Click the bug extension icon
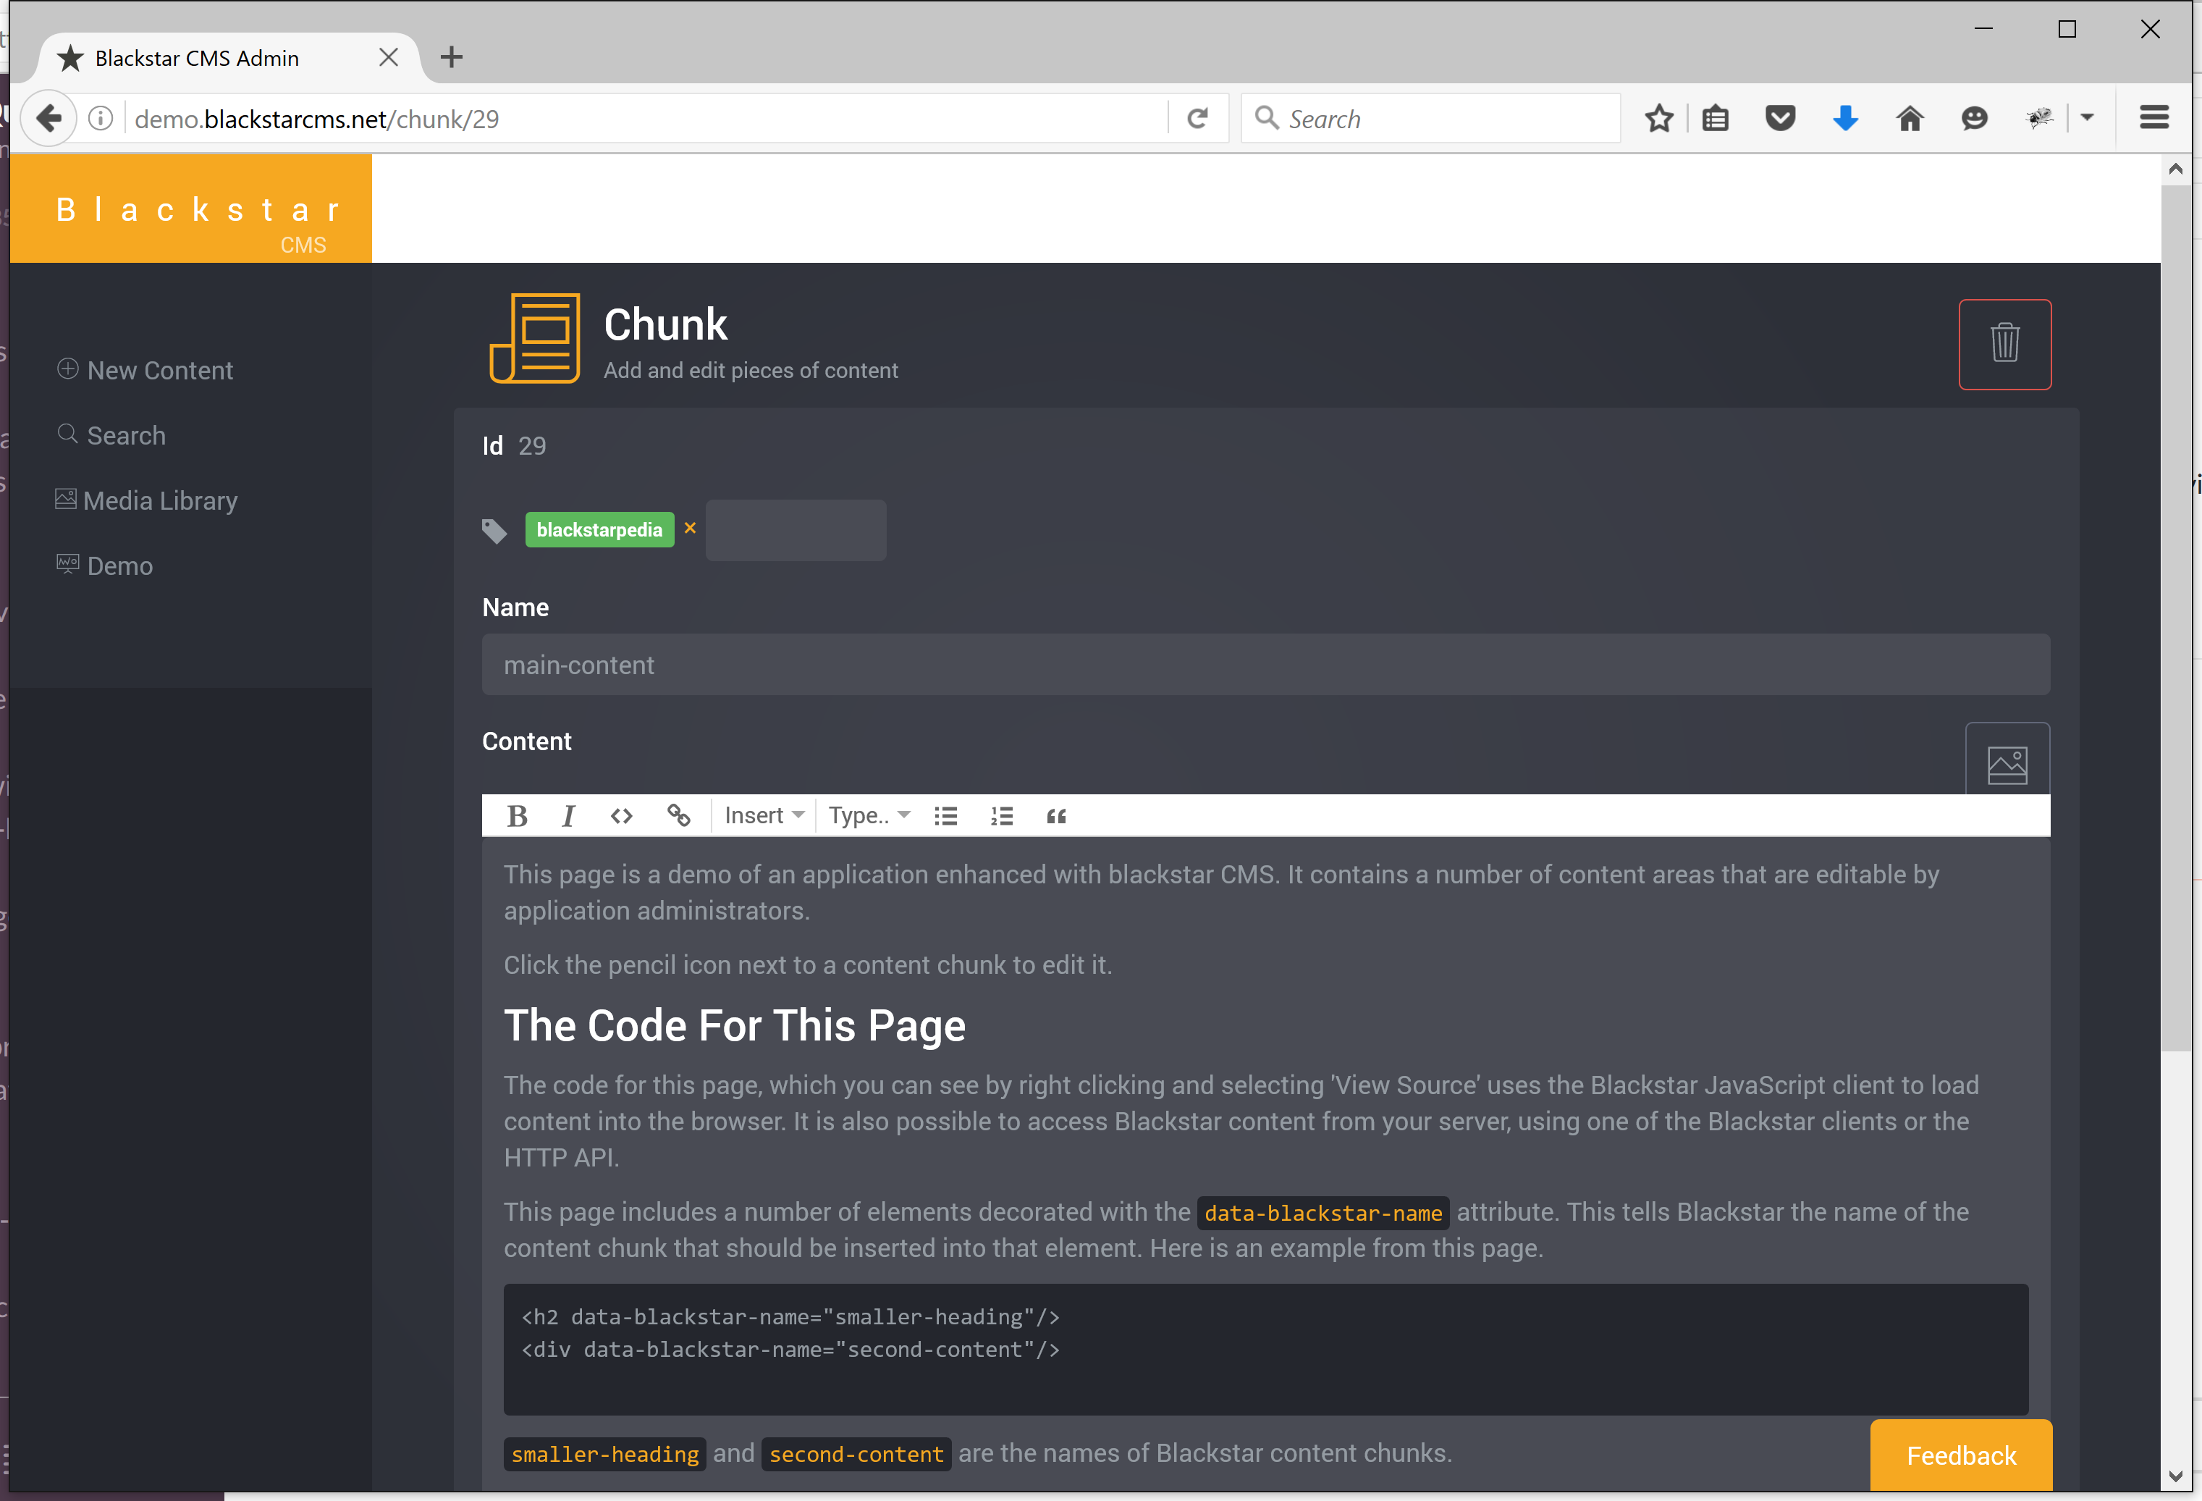 click(2039, 119)
